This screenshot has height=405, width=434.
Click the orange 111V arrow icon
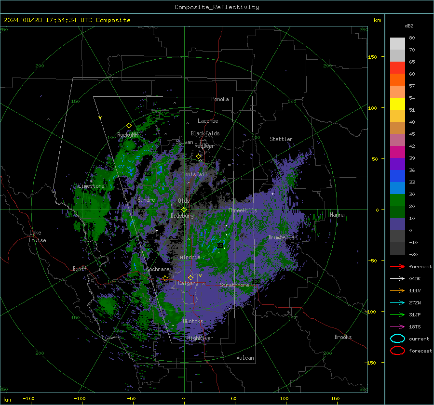[397, 290]
